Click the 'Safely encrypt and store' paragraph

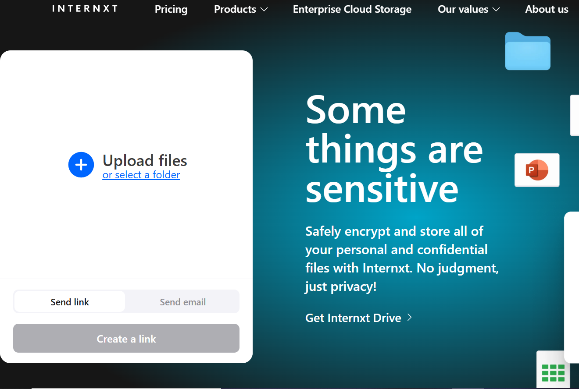click(402, 258)
